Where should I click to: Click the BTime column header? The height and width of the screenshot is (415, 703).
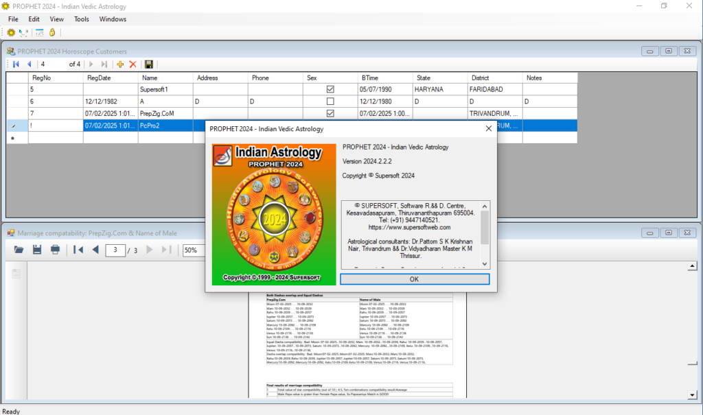[x=385, y=78]
